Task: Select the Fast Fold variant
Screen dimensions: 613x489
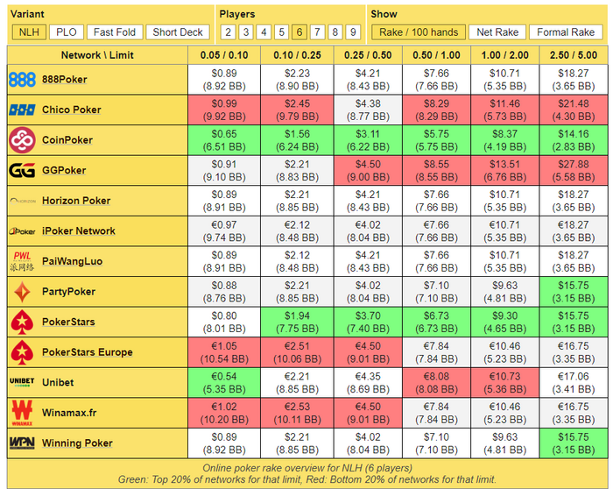Action: [x=115, y=32]
